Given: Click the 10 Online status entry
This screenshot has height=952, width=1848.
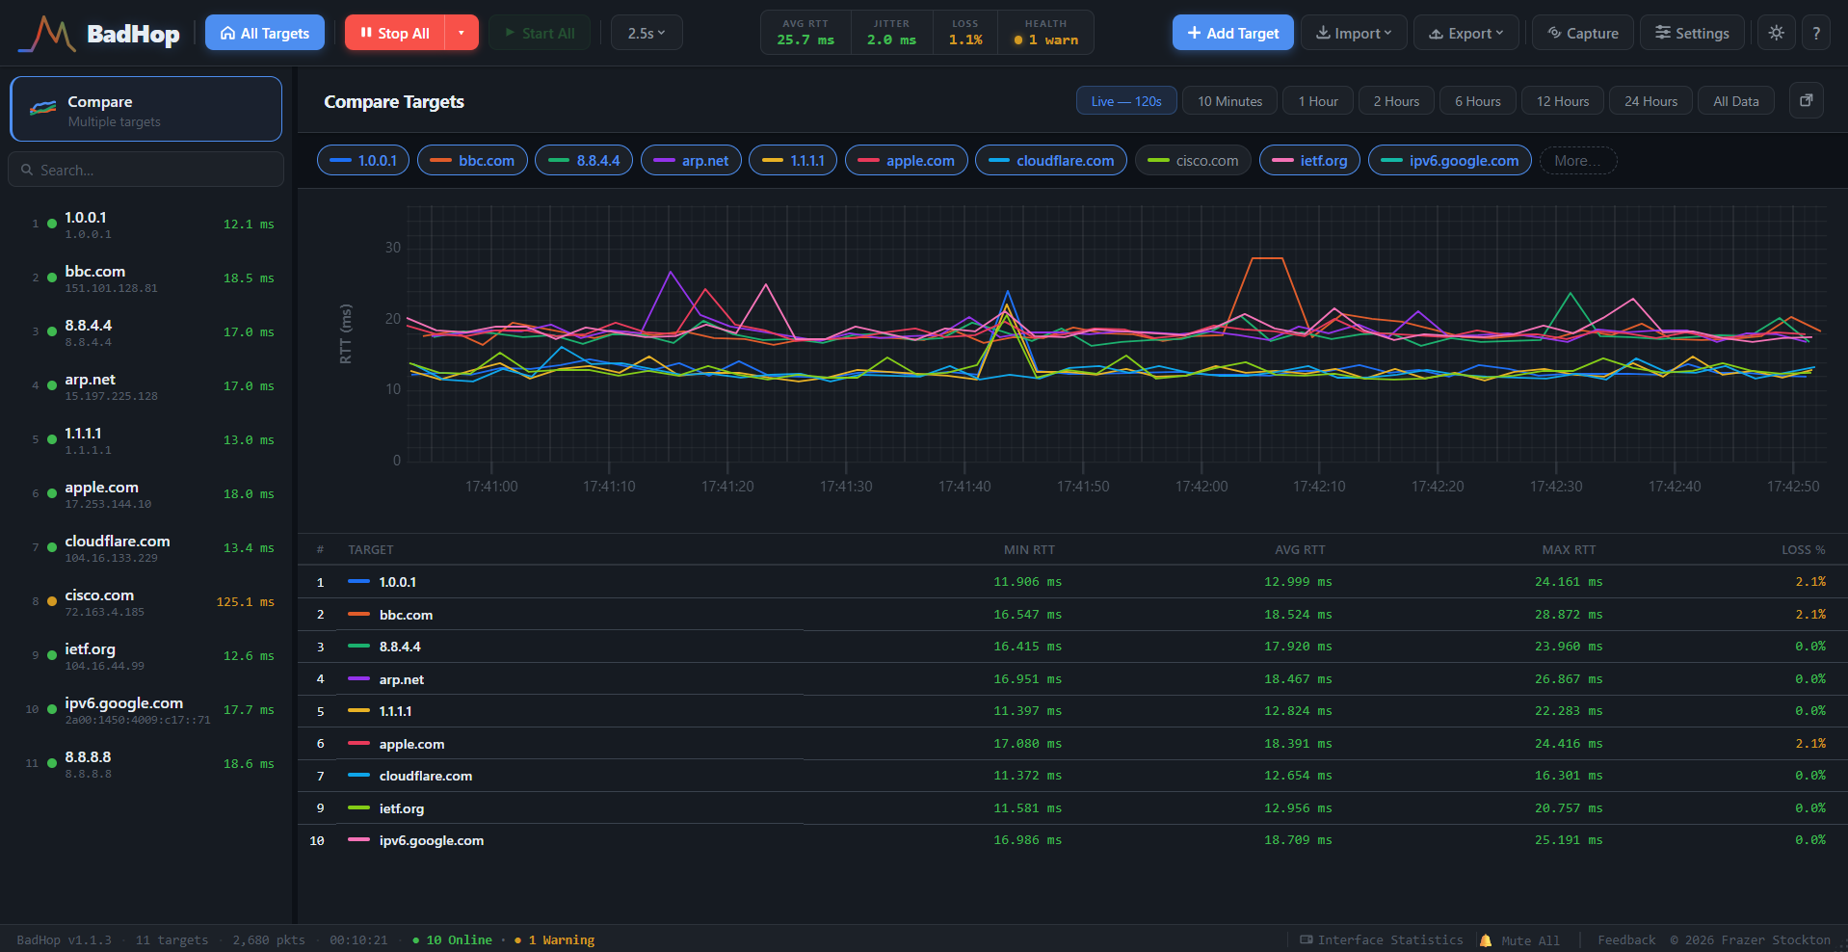Looking at the screenshot, I should [452, 940].
